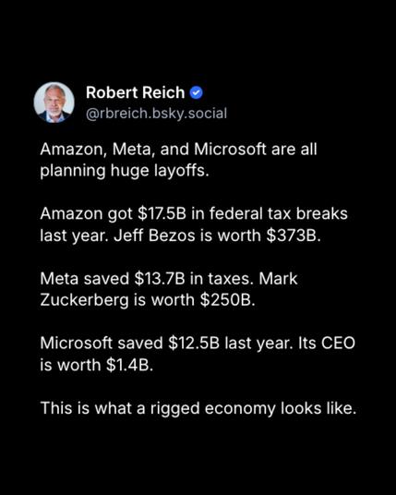The width and height of the screenshot is (396, 495).
Task: Click the $12.5B Microsoft savings amount
Action: pos(194,344)
